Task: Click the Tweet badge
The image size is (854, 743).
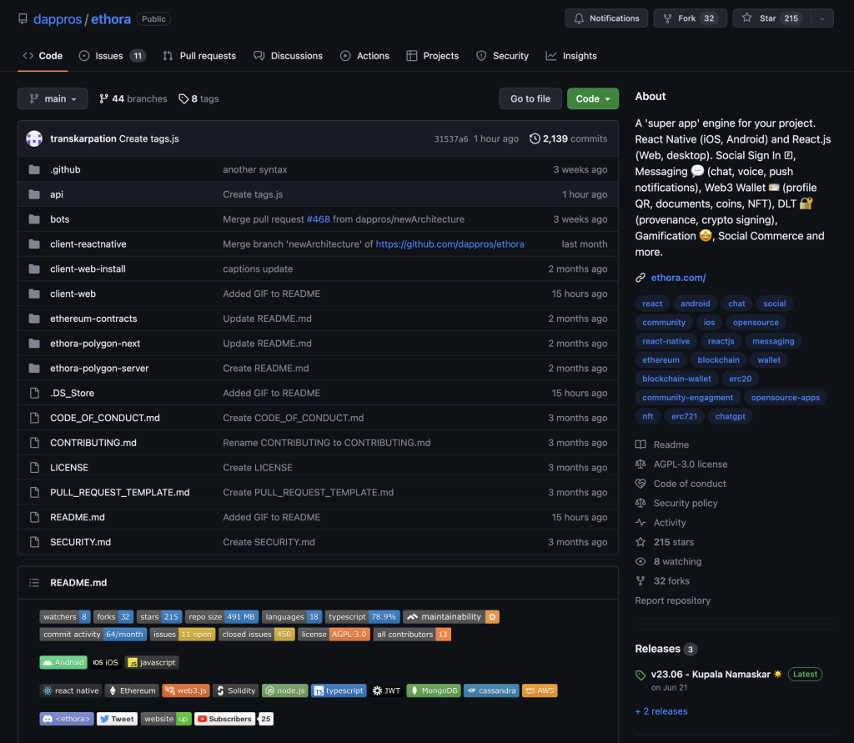Action: click(117, 719)
